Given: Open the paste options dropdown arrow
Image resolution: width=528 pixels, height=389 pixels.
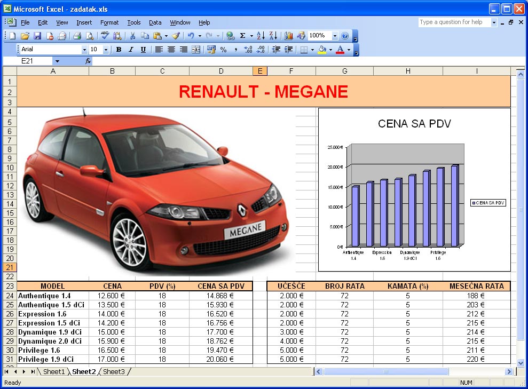Looking at the screenshot, I should pyautogui.click(x=166, y=36).
